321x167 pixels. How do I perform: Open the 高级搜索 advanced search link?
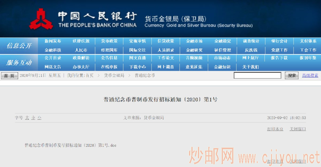point(310,75)
